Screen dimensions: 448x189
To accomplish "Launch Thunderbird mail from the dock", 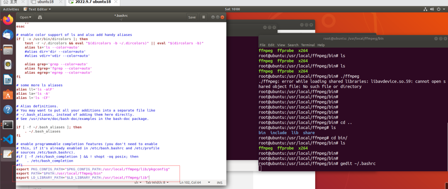I will (x=7, y=35).
